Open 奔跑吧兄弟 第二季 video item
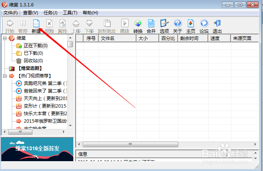The image size is (263, 171). pyautogui.click(x=45, y=83)
